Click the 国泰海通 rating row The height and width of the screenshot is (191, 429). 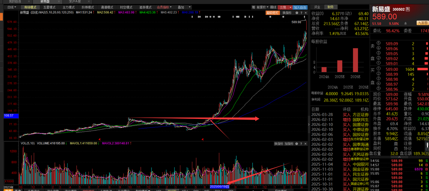(340, 144)
